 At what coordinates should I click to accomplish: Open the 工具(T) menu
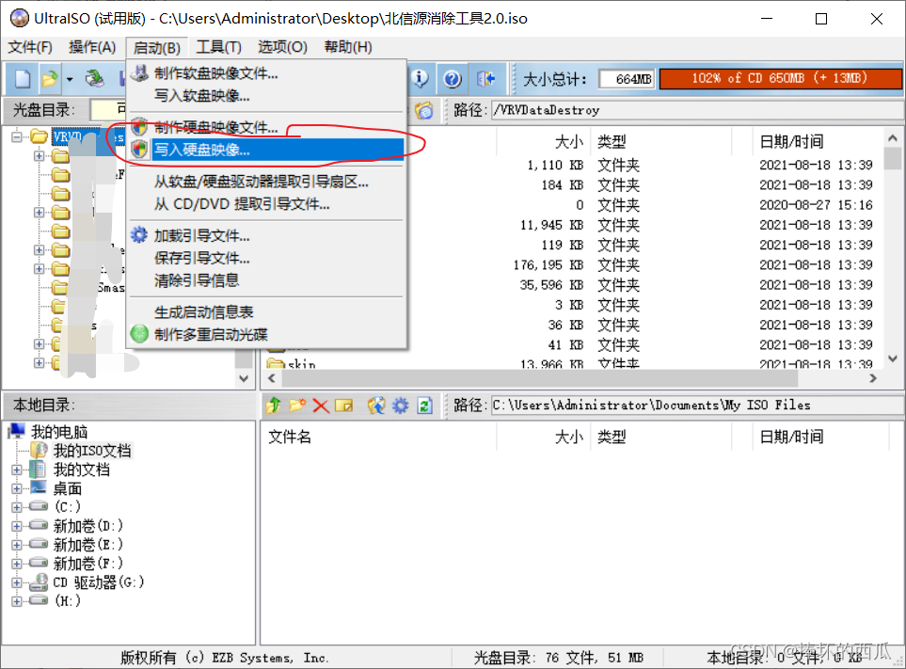coord(218,47)
